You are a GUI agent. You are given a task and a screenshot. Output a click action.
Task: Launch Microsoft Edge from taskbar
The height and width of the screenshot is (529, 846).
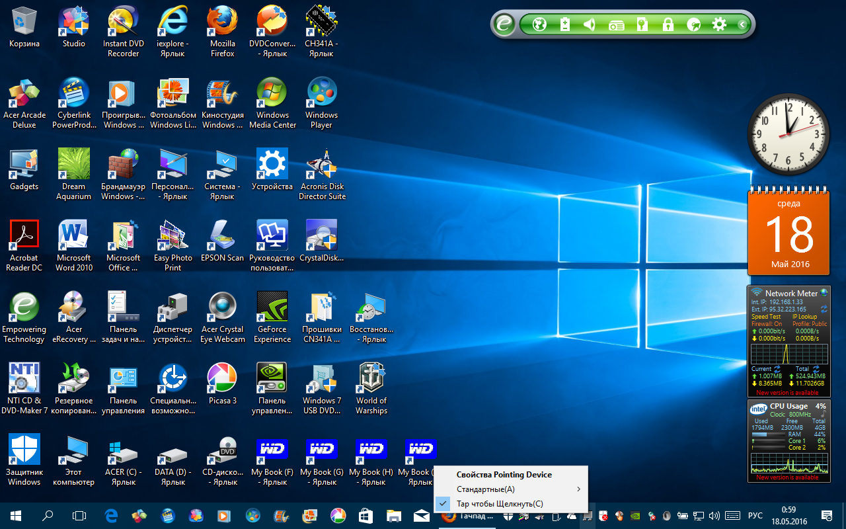(x=112, y=516)
